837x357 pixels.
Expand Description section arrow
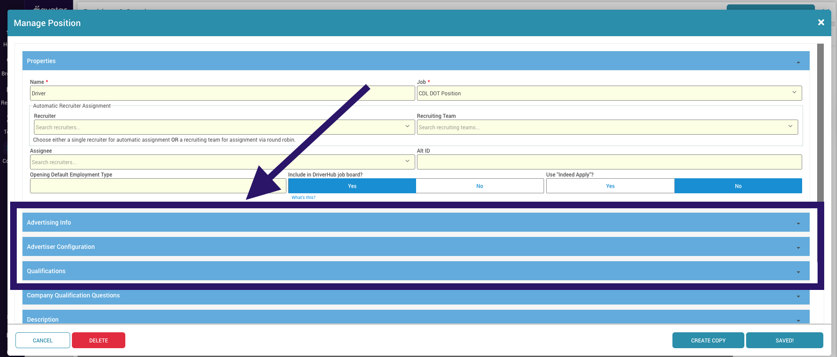point(798,320)
